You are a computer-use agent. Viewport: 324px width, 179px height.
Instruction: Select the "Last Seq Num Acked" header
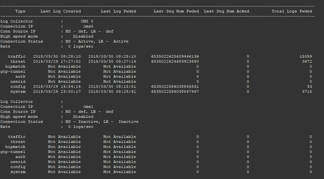coord(226,11)
